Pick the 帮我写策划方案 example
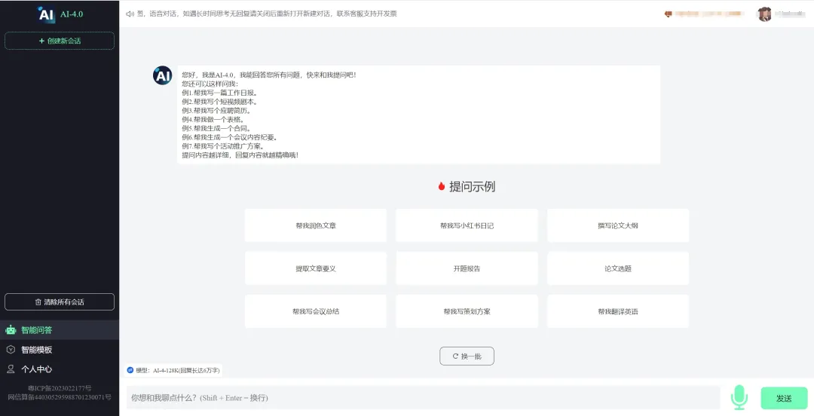Viewport: 814px width, 416px height. 467,311
